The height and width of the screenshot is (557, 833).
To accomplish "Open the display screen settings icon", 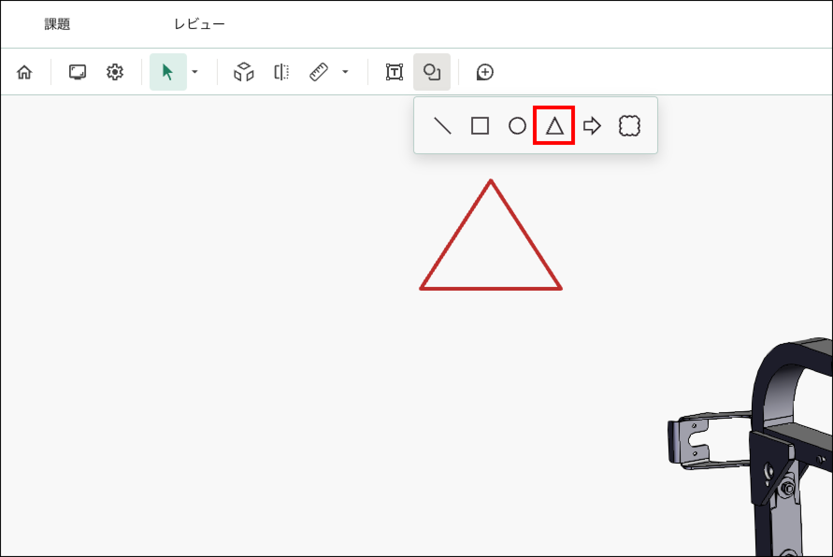I will (77, 72).
